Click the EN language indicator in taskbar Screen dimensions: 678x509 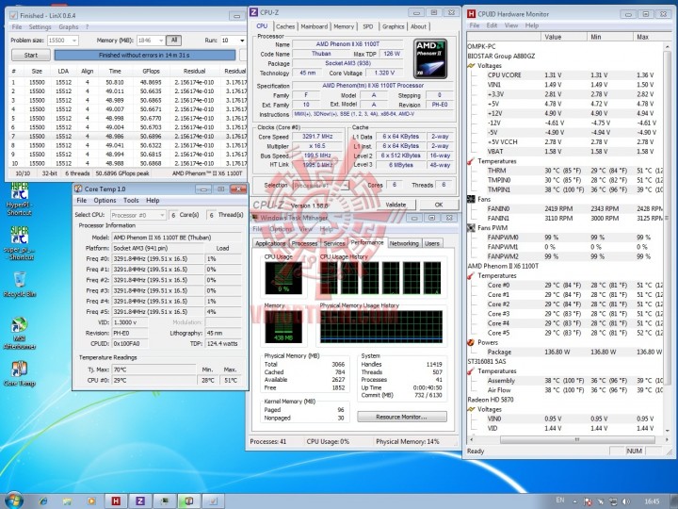[x=560, y=501]
